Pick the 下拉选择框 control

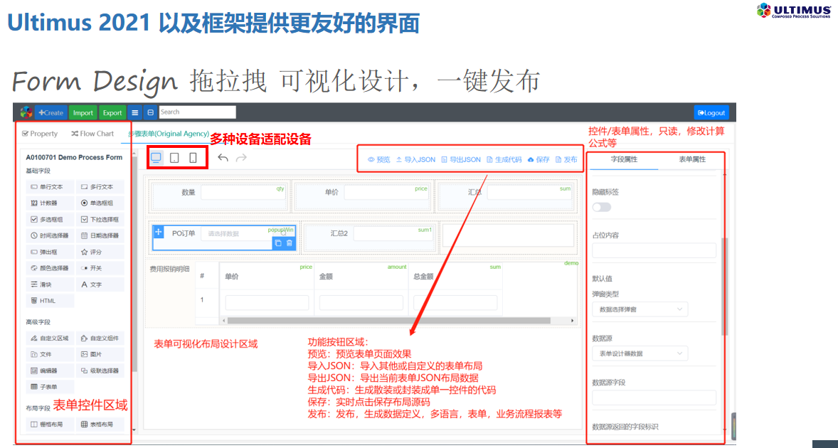(x=100, y=219)
